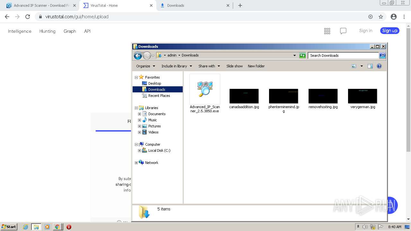Click Chrome taskbar icon
This screenshot has width=411, height=231.
(x=57, y=227)
